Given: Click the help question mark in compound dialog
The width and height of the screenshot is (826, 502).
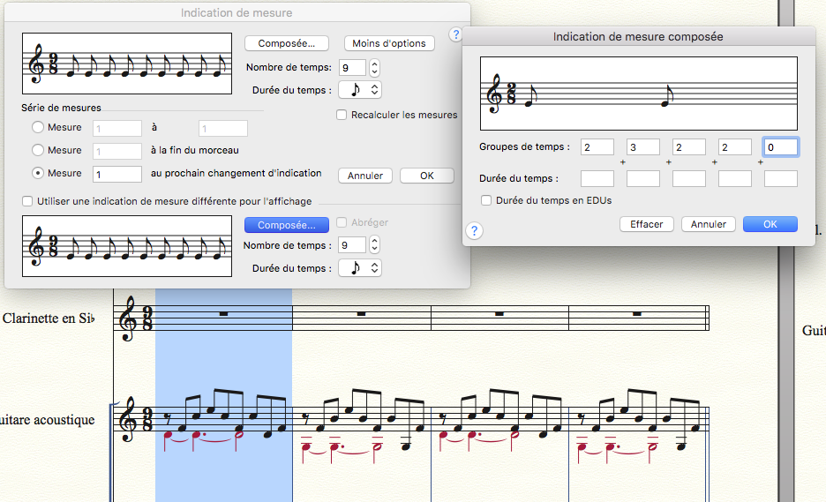Looking at the screenshot, I should coord(474,231).
